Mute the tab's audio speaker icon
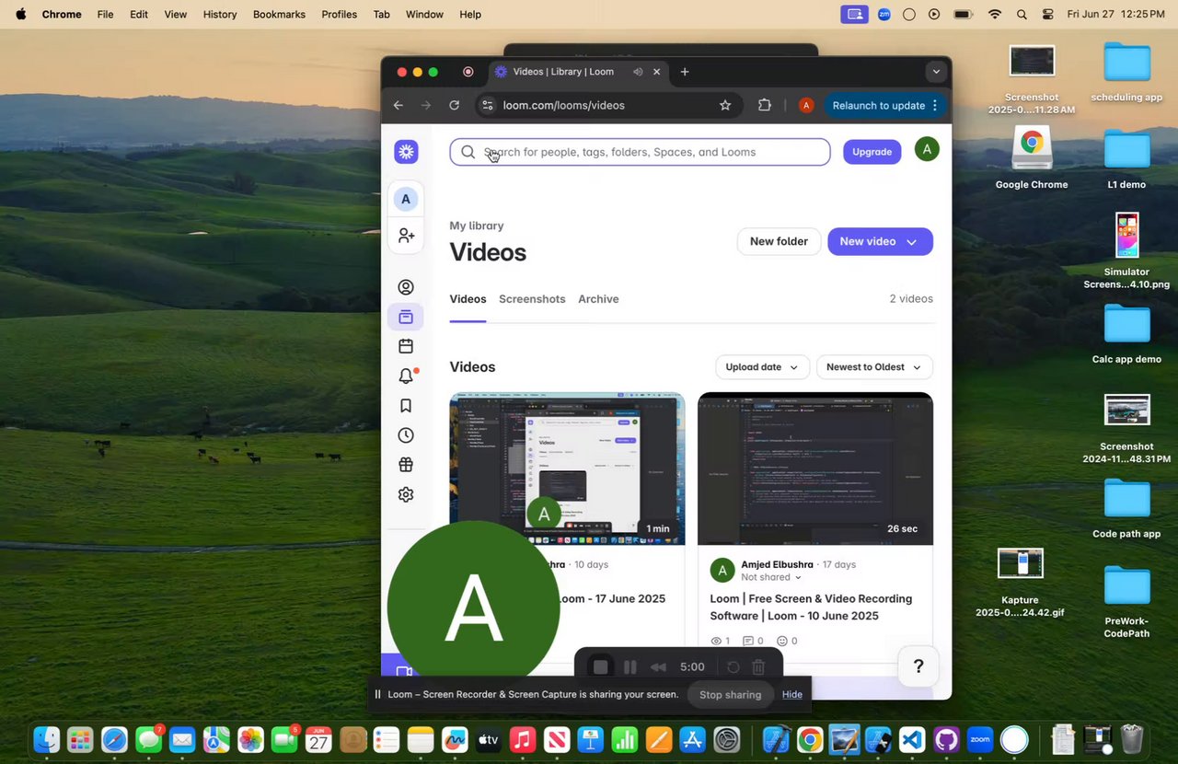Screen dimensions: 1178x764 tap(638, 72)
